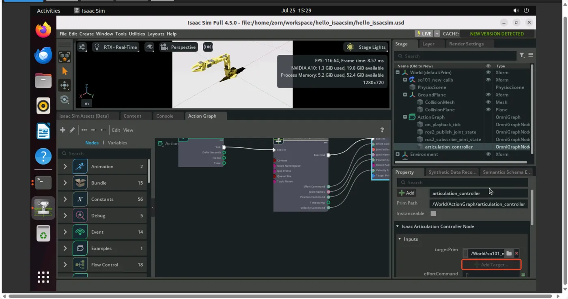This screenshot has width=568, height=299.
Task: Switch to the Console tab
Action: [165, 116]
